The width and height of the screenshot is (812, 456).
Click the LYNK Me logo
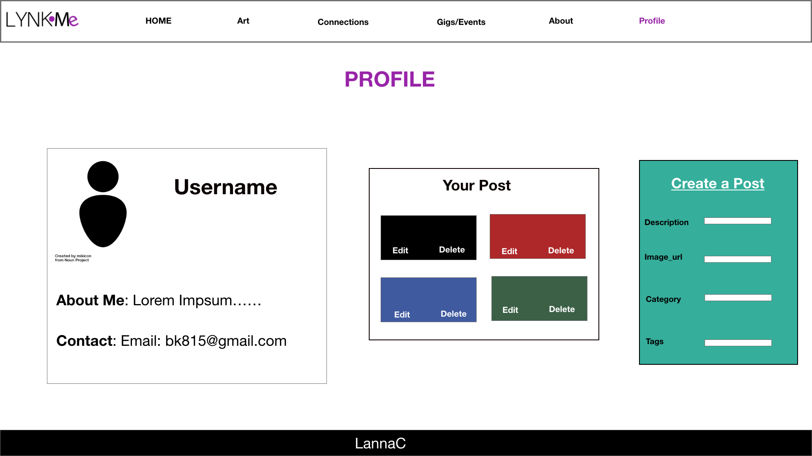(x=42, y=20)
